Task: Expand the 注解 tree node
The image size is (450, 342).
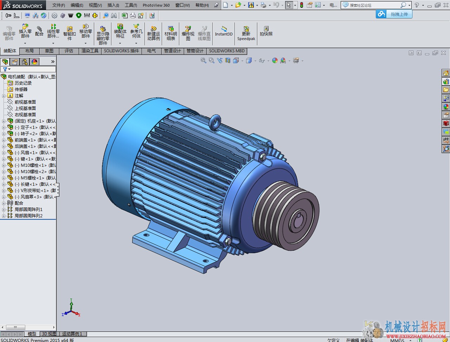Action: click(4, 96)
